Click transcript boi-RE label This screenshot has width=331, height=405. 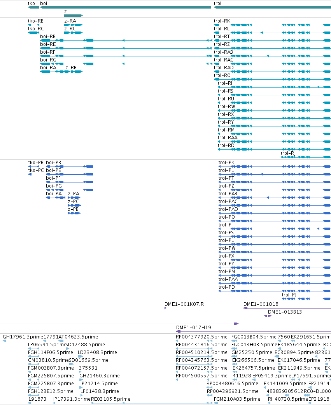(48, 44)
